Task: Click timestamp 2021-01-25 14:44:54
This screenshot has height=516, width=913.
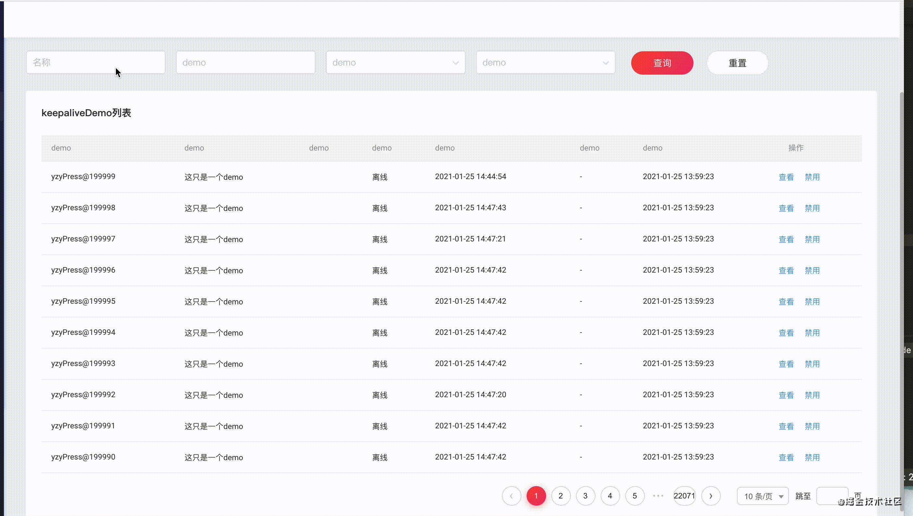Action: (x=470, y=177)
